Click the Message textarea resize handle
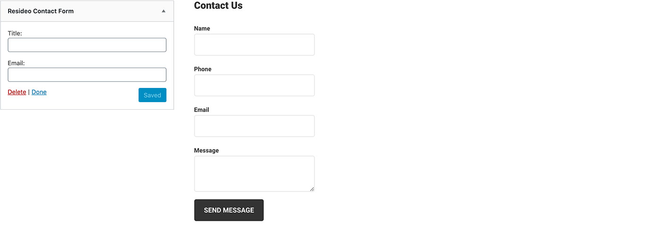The image size is (661, 226). point(312,189)
